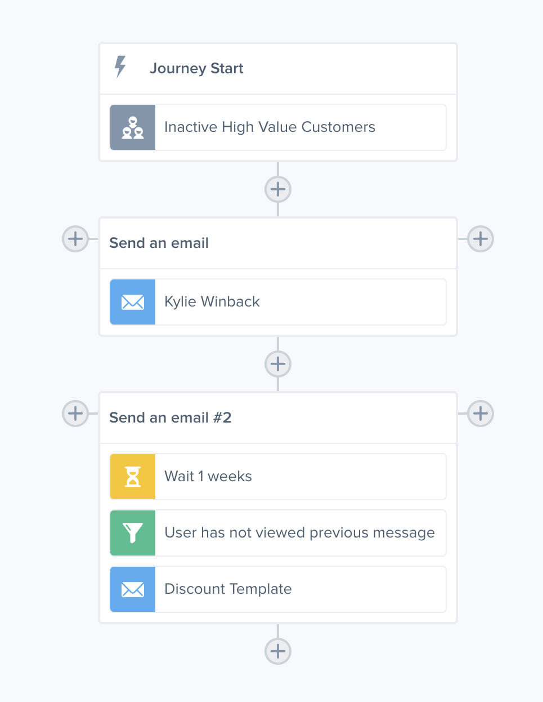Add branch left of Send an email
Image resolution: width=543 pixels, height=702 pixels.
coord(75,239)
